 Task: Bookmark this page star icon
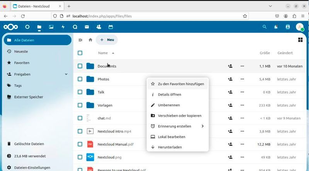pos(245,16)
